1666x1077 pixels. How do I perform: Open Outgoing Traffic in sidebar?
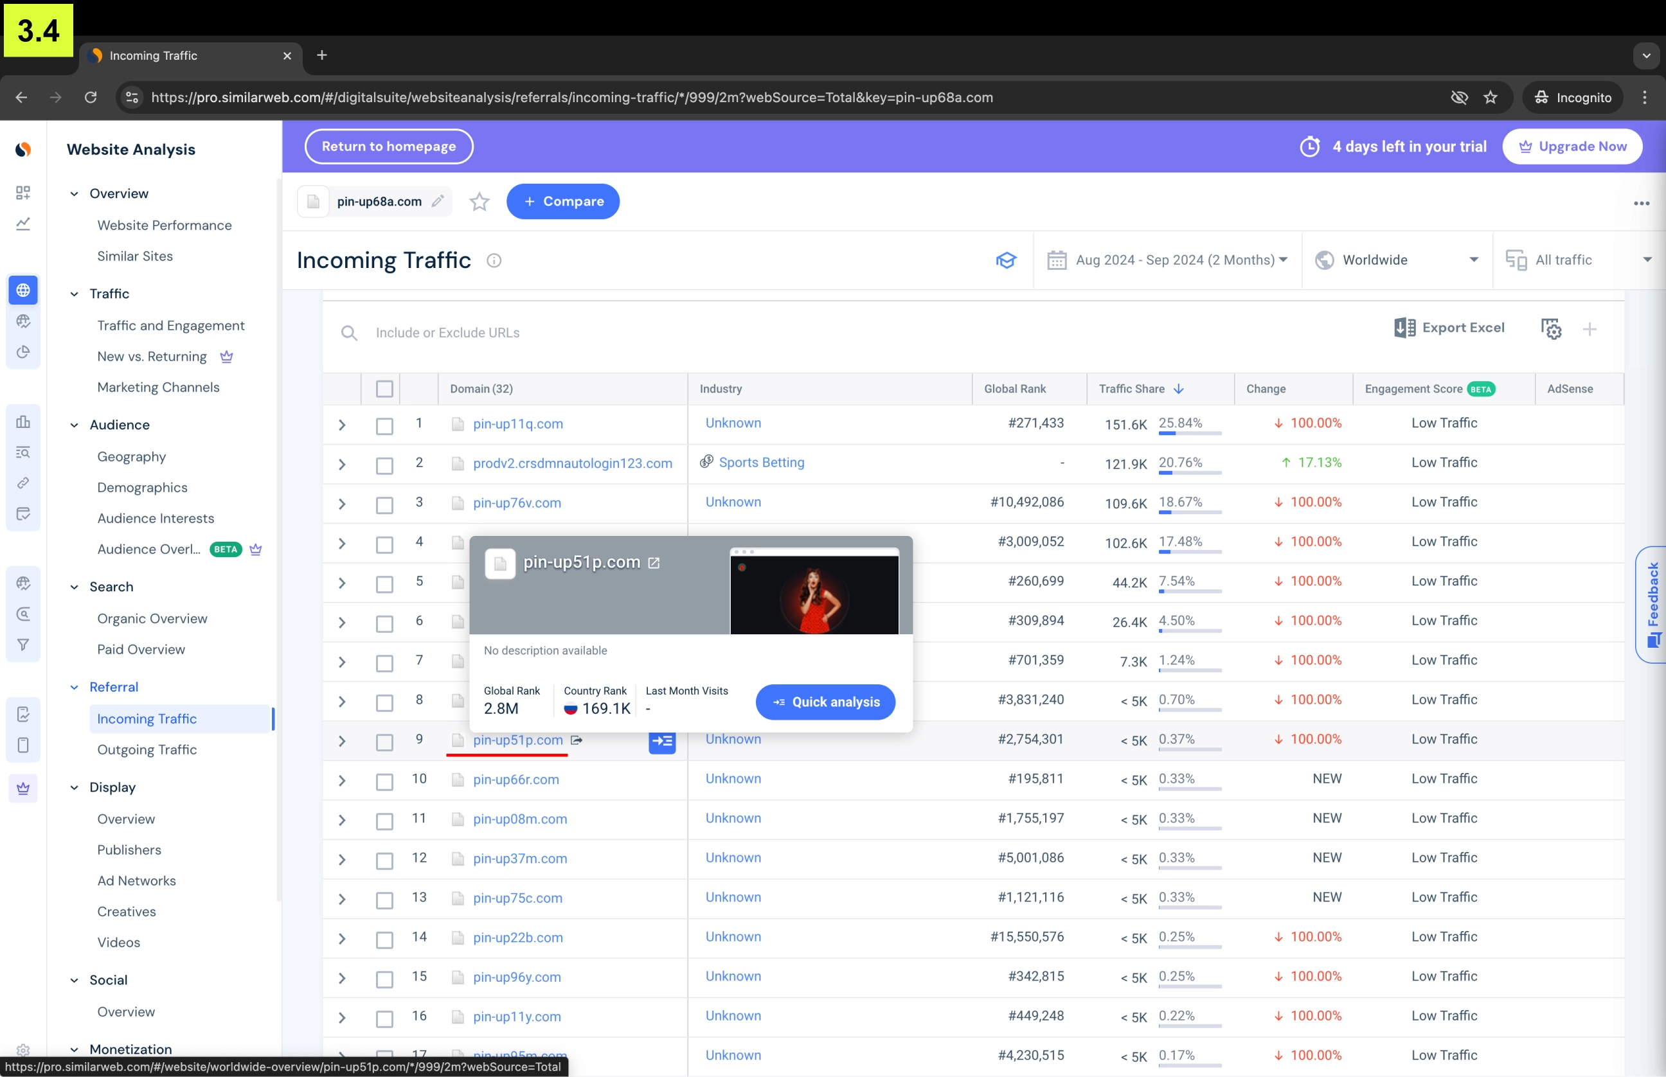click(147, 750)
